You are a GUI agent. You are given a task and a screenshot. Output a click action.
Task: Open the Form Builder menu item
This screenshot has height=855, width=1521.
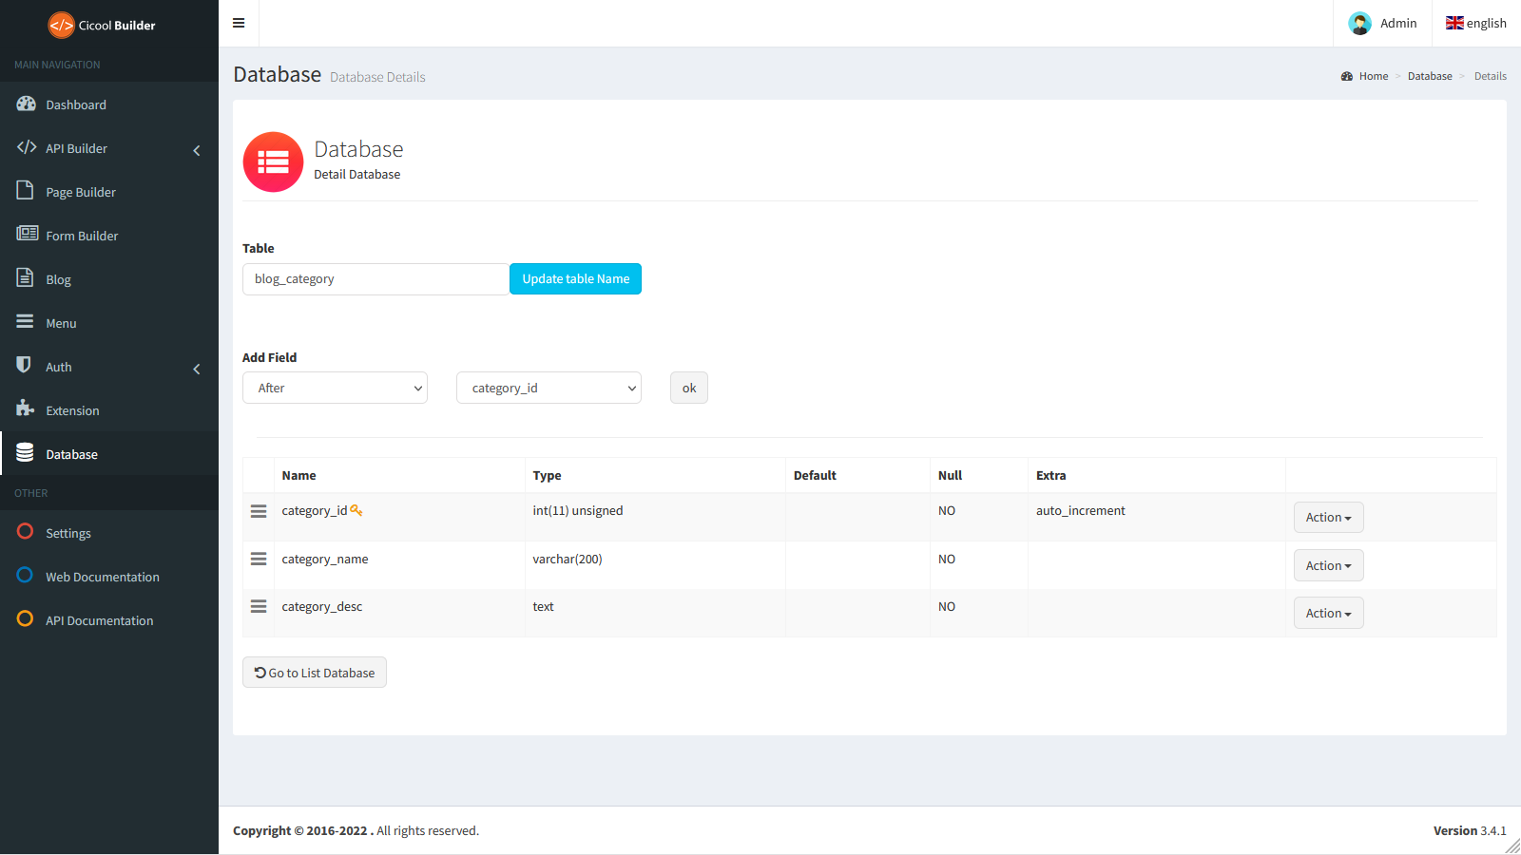[x=109, y=236]
